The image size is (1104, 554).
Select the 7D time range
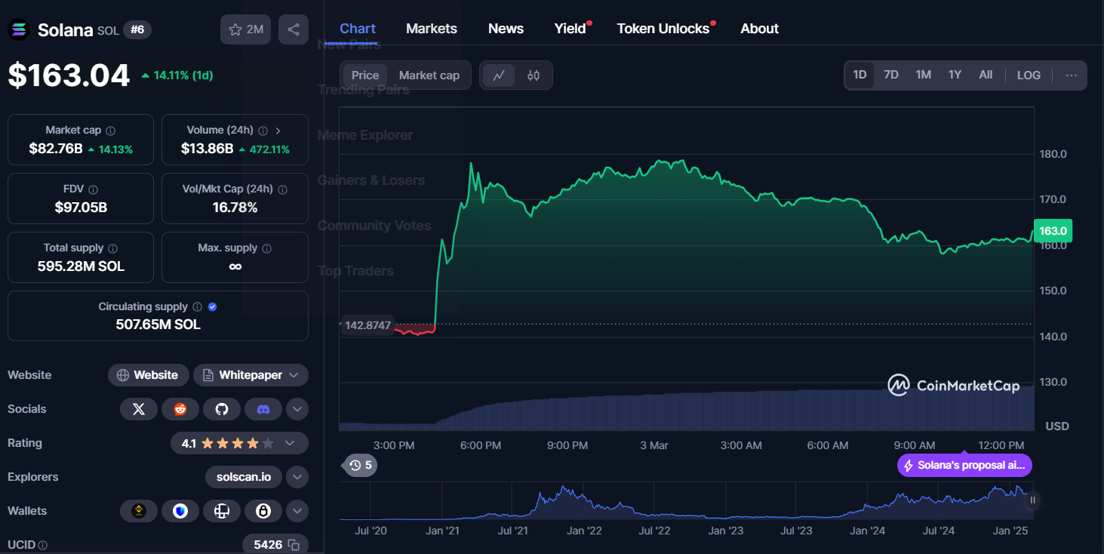(x=891, y=75)
